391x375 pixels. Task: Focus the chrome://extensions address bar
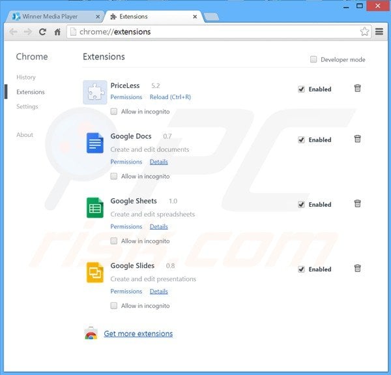218,32
